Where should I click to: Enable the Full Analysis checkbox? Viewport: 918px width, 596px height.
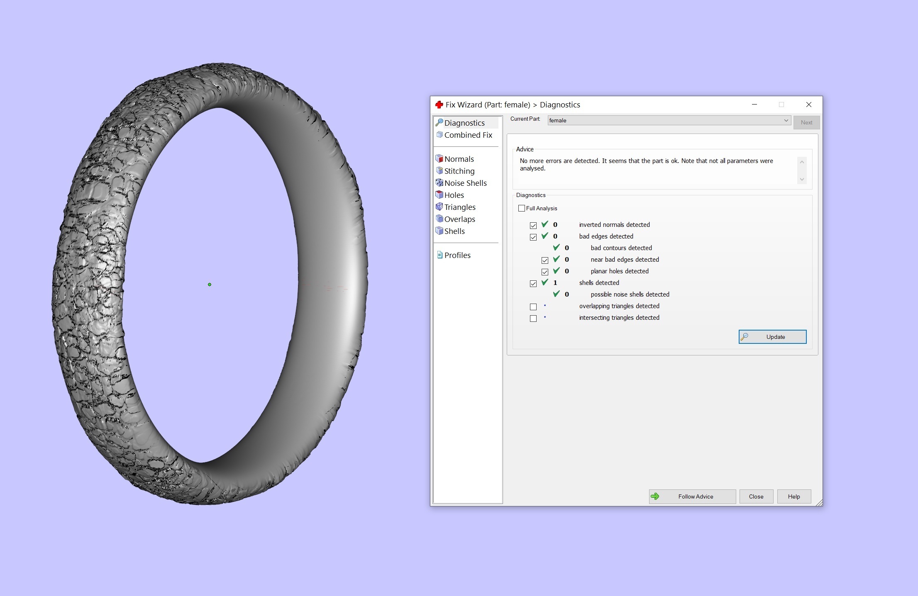tap(522, 208)
